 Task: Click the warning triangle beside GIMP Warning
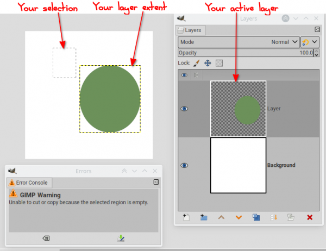coord(13,193)
